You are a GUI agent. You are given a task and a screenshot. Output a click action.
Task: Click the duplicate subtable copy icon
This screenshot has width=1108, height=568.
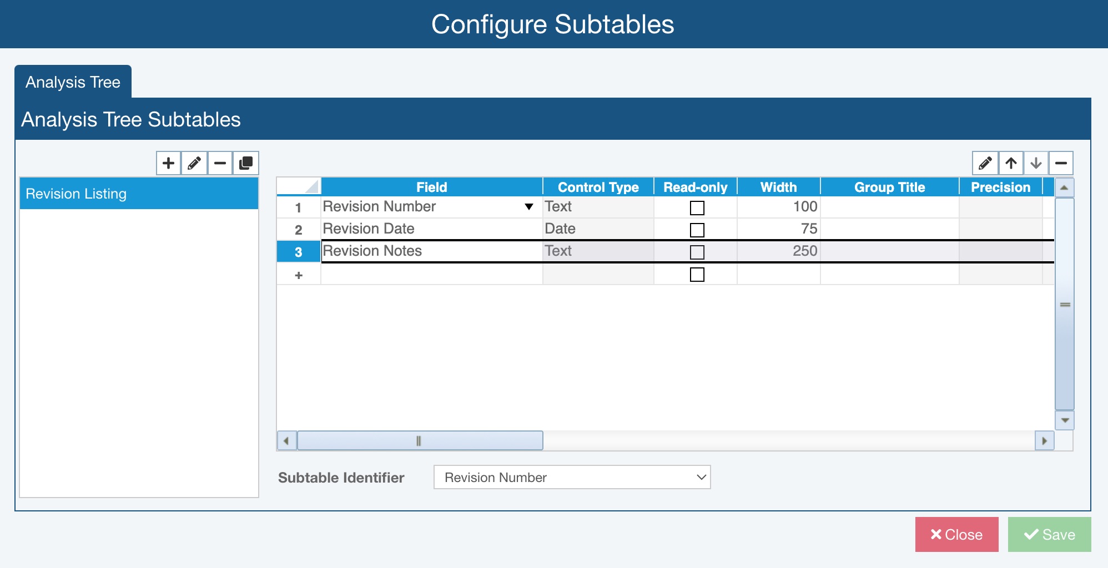point(245,163)
